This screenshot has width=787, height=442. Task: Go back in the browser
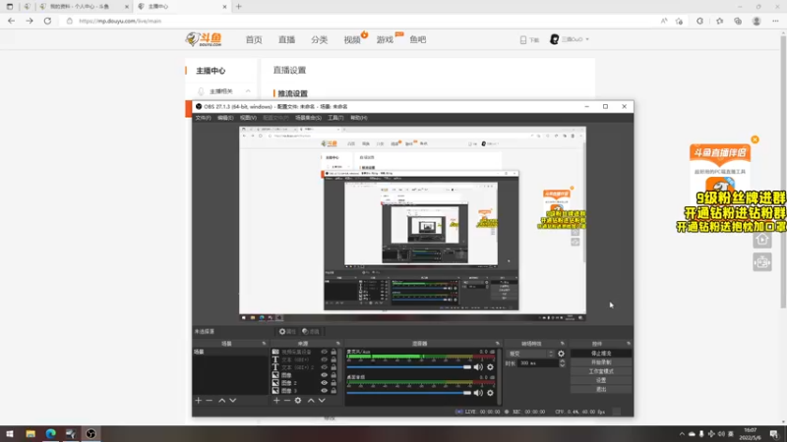point(11,21)
